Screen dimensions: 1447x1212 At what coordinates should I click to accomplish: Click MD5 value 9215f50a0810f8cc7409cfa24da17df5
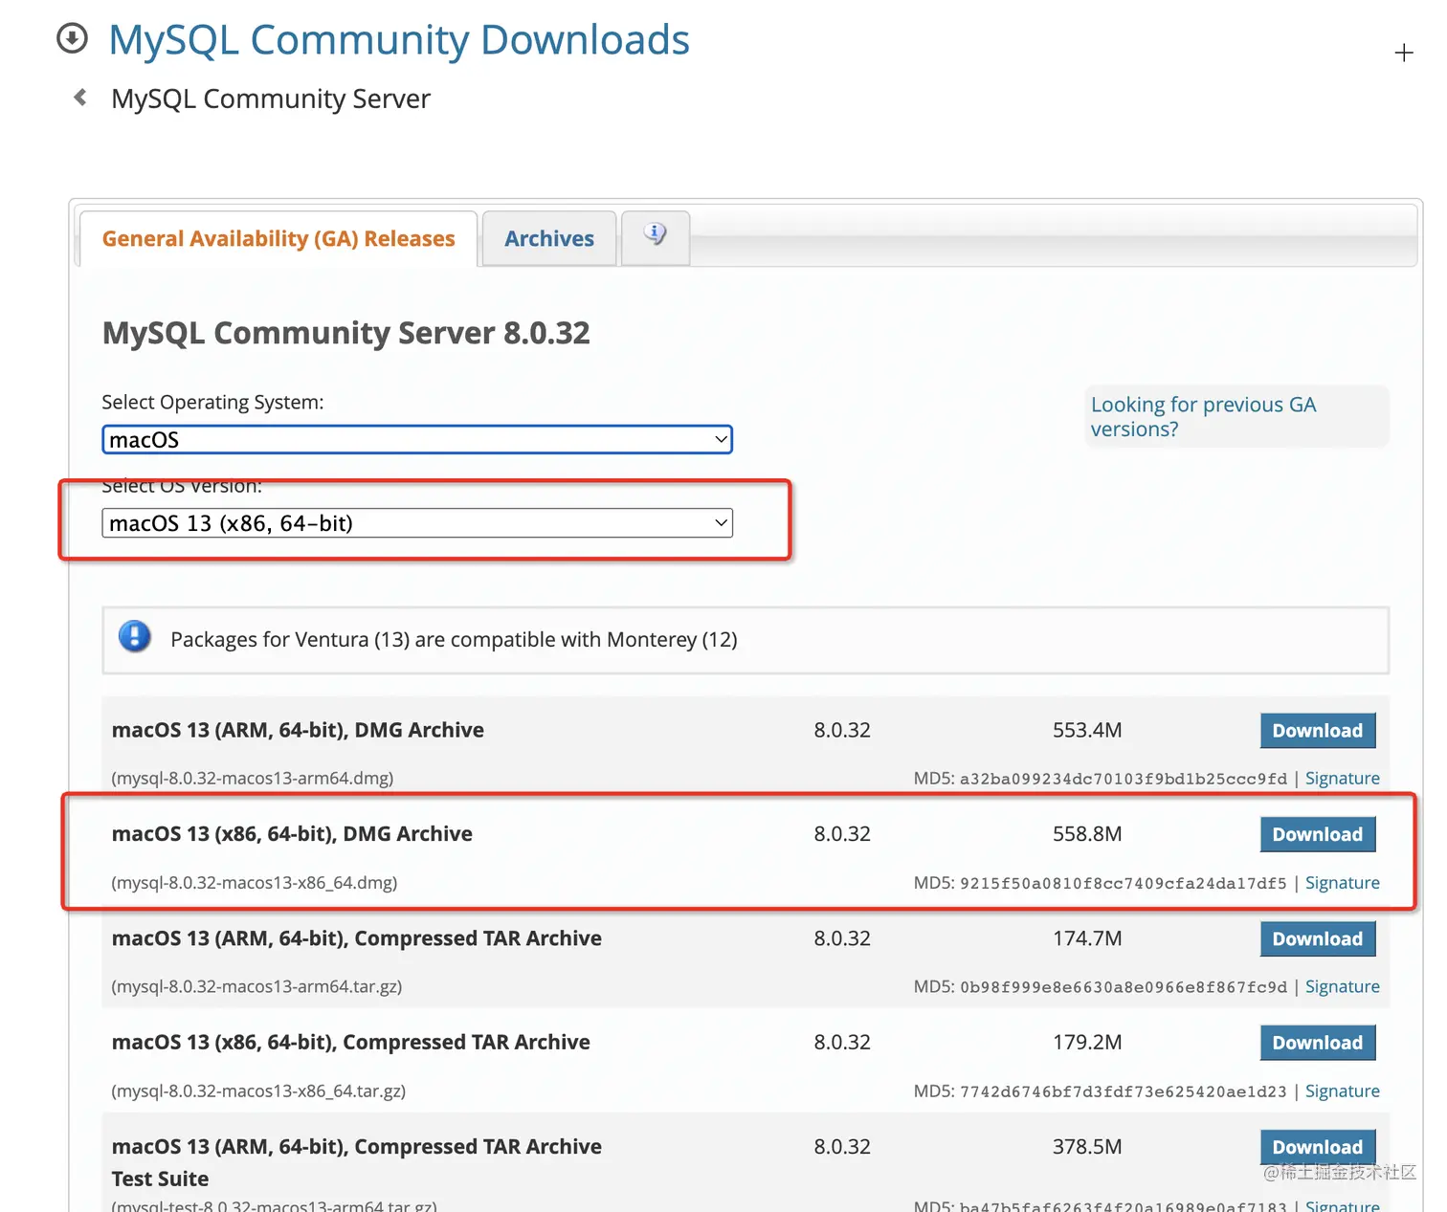tap(1124, 883)
